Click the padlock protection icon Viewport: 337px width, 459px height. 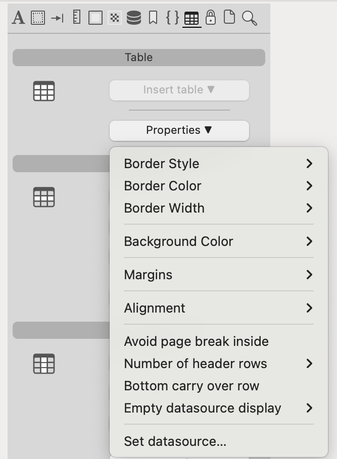[x=211, y=18]
